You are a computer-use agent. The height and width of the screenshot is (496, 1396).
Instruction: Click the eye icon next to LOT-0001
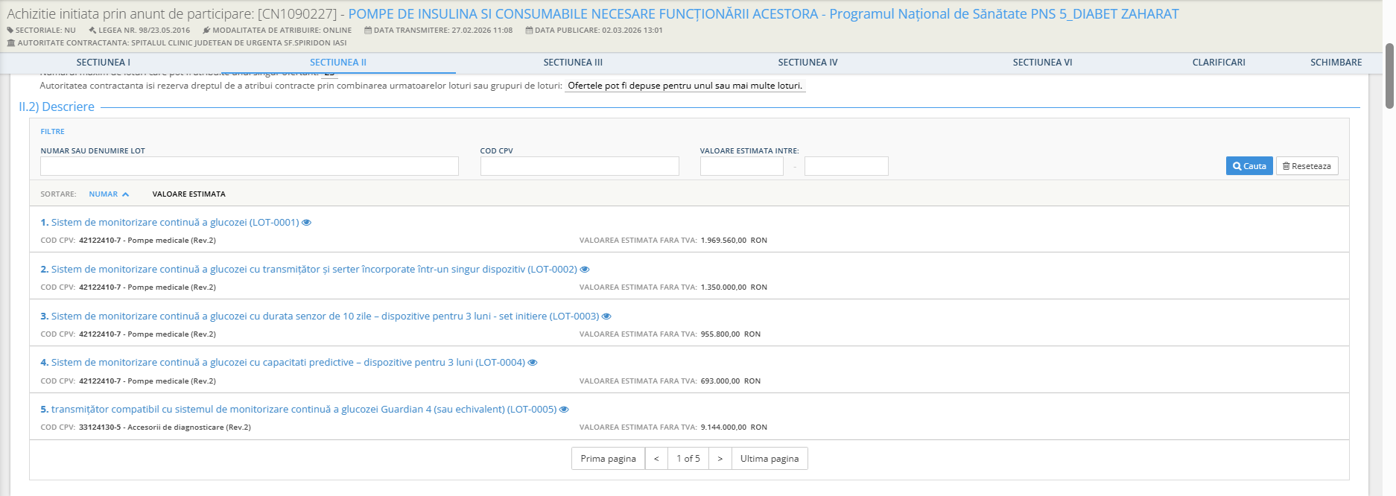click(306, 223)
